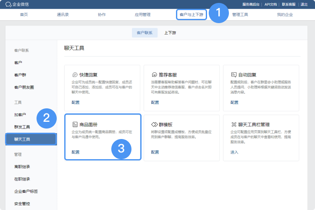Click 配置 under 商品图册
This screenshot has height=210, width=315.
[x=75, y=152]
